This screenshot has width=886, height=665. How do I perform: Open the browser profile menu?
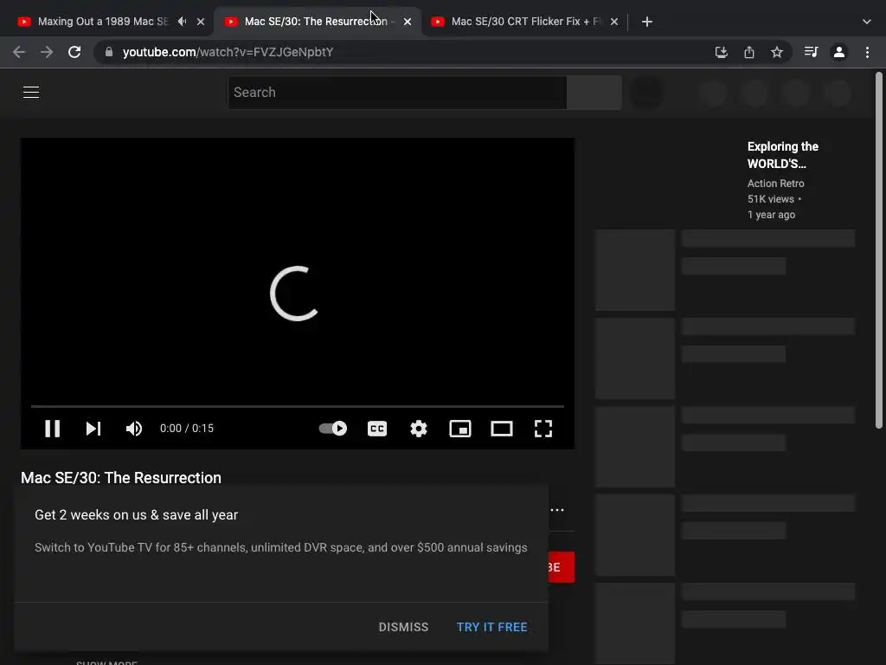click(x=839, y=52)
